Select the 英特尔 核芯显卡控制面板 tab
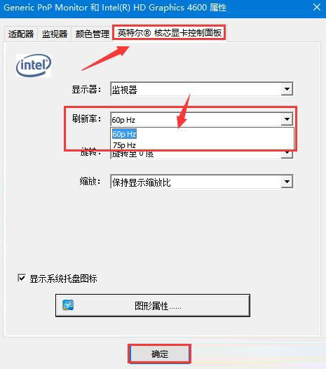Screen dimensions: 326x369 [169, 33]
